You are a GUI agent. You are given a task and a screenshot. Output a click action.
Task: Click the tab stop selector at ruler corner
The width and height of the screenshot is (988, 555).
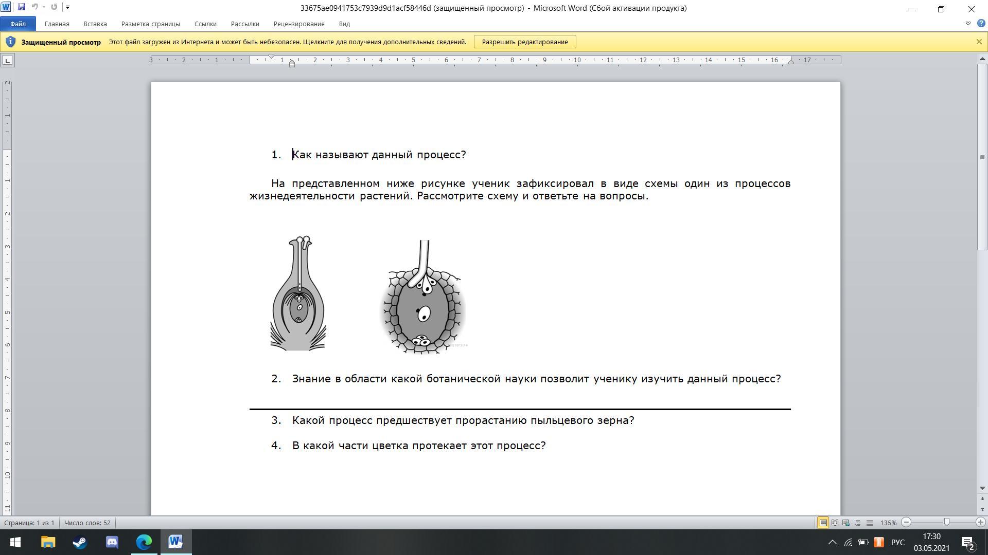tap(7, 61)
